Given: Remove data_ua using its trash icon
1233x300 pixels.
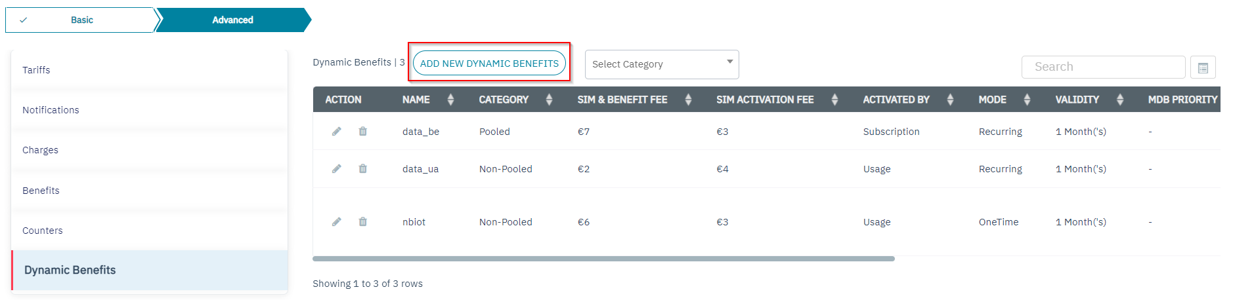Looking at the screenshot, I should coord(362,169).
